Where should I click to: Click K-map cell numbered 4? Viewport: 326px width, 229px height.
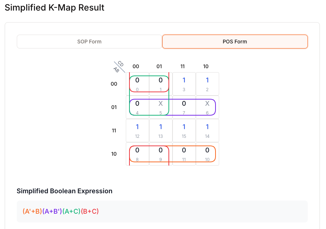point(137,107)
